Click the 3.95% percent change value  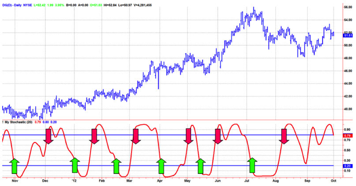point(60,5)
